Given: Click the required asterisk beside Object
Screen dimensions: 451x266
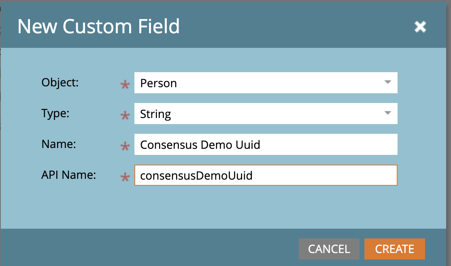Looking at the screenshot, I should point(125,85).
